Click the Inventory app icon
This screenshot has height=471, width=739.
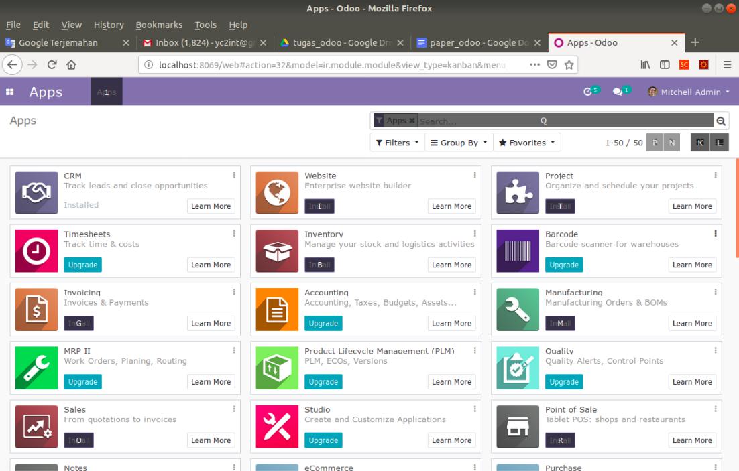pos(276,249)
